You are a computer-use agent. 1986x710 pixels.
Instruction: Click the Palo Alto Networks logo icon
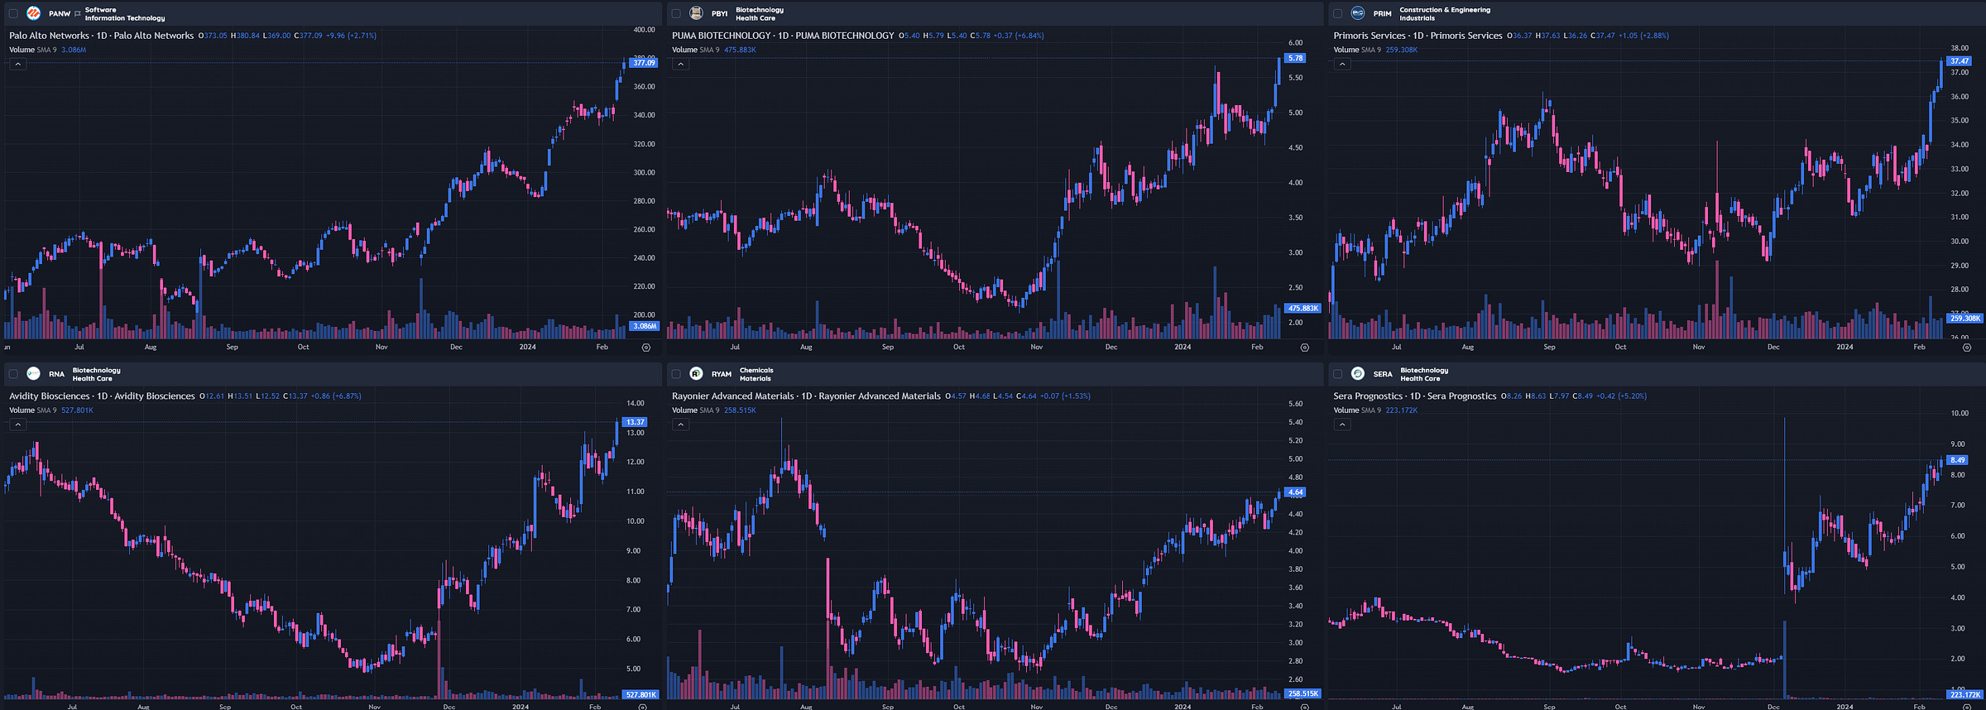34,13
